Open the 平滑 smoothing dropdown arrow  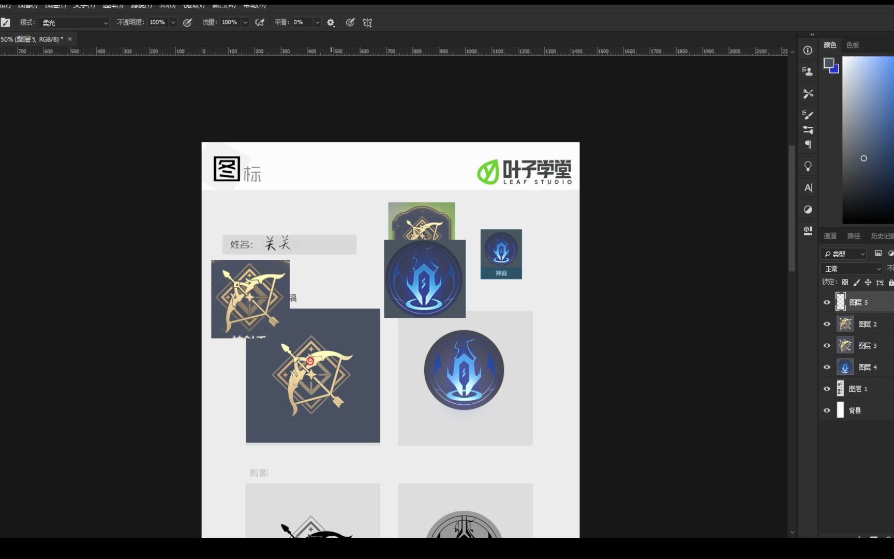(317, 22)
